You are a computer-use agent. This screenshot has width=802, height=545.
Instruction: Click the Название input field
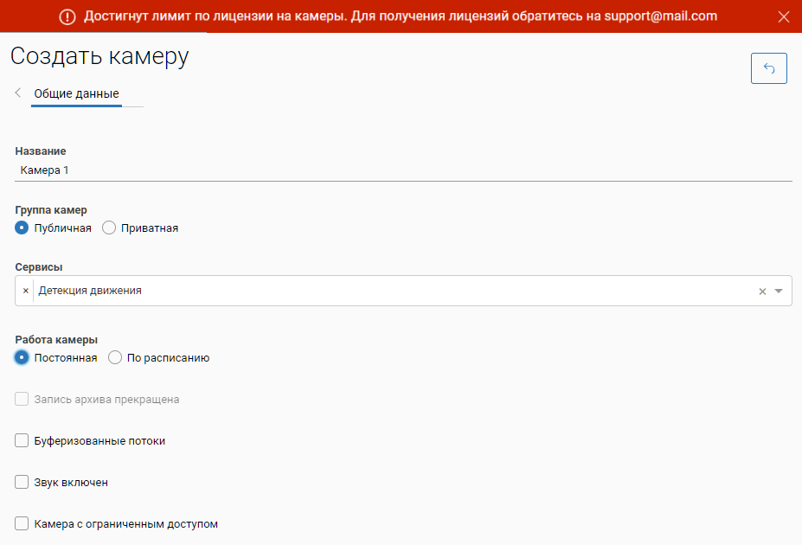(x=403, y=170)
